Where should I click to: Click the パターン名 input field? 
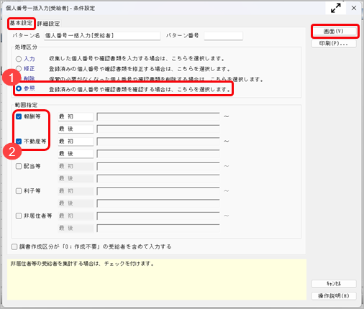pos(102,36)
